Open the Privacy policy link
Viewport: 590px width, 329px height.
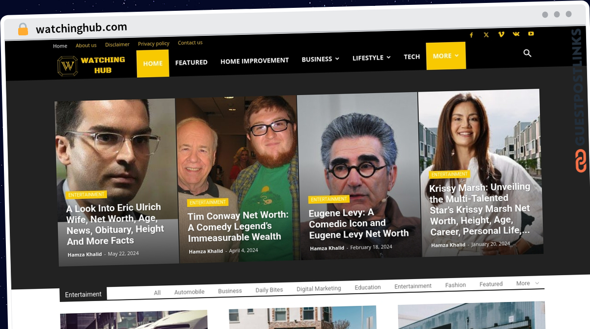point(153,44)
